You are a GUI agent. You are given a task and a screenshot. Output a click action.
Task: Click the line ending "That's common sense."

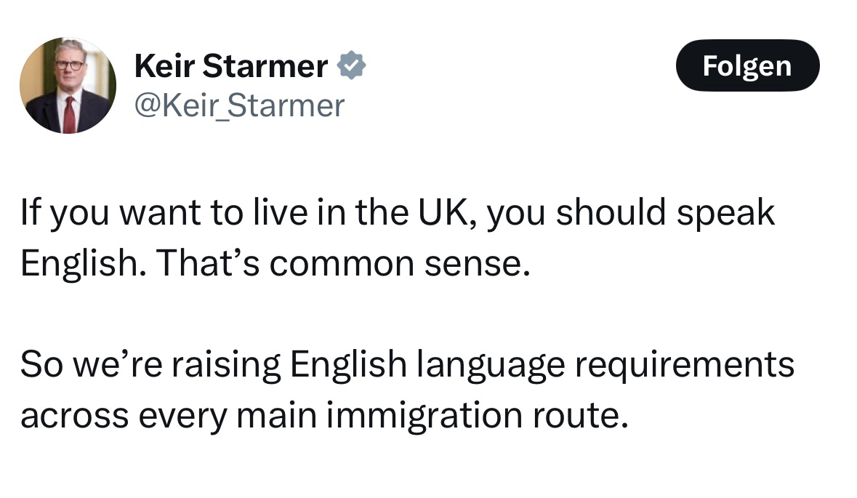(x=271, y=263)
